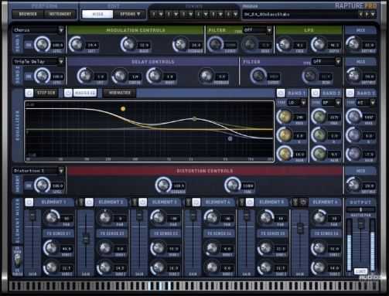Adjust the first Modulation Controls knob
This screenshot has height=296, width=389.
(76, 45)
